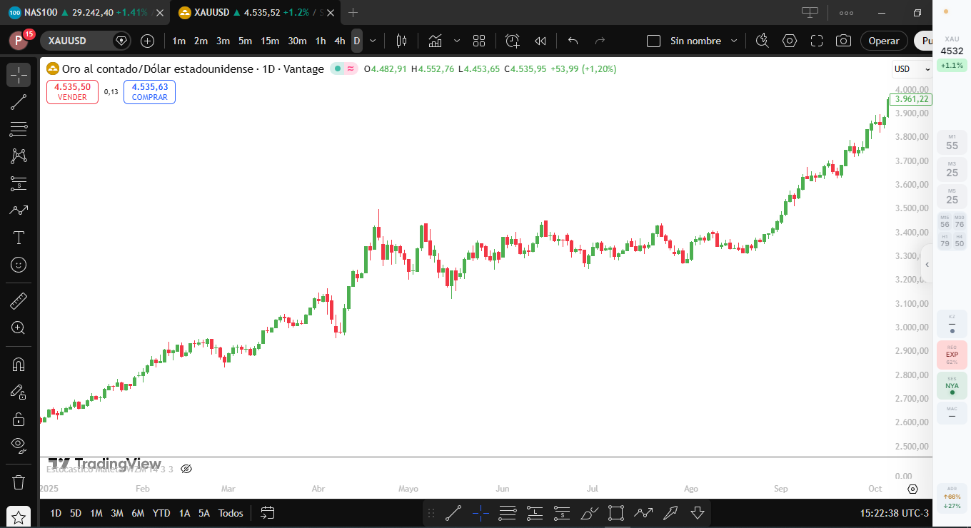This screenshot has width=971, height=528.
Task: Set interval to 15m
Action: point(270,41)
